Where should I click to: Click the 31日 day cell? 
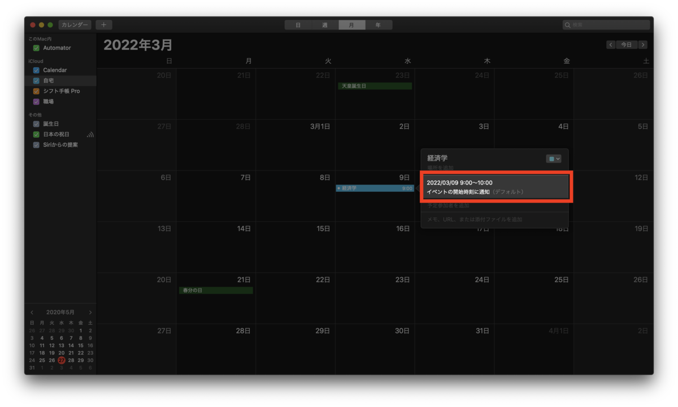pos(455,349)
